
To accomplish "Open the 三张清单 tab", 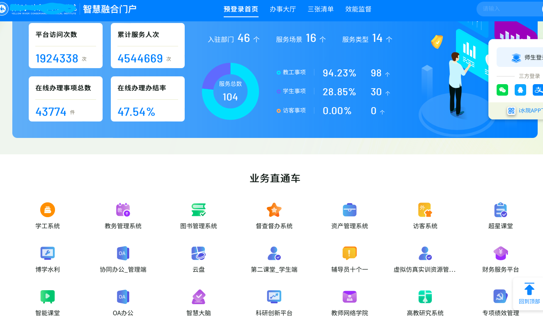I will tap(321, 9).
